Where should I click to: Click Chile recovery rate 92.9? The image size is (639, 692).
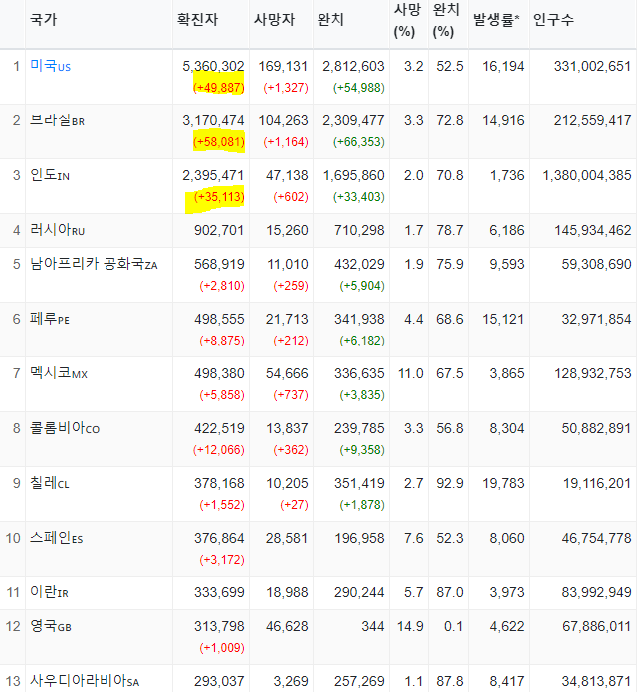point(450,483)
